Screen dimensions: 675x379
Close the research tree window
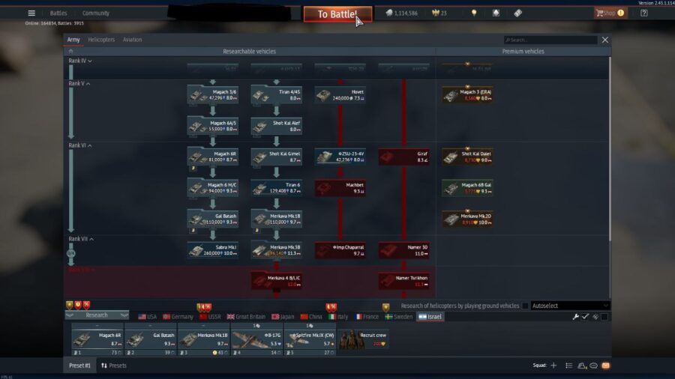(604, 40)
